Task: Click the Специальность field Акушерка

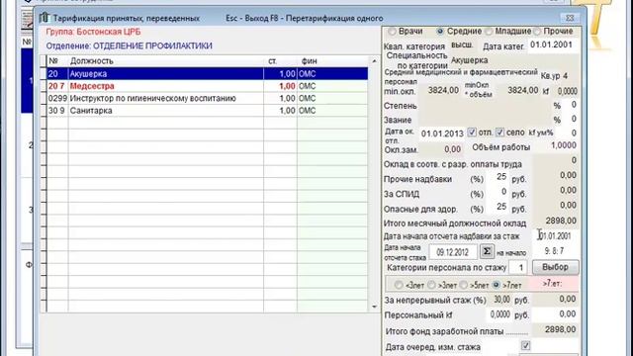Action: [513, 60]
